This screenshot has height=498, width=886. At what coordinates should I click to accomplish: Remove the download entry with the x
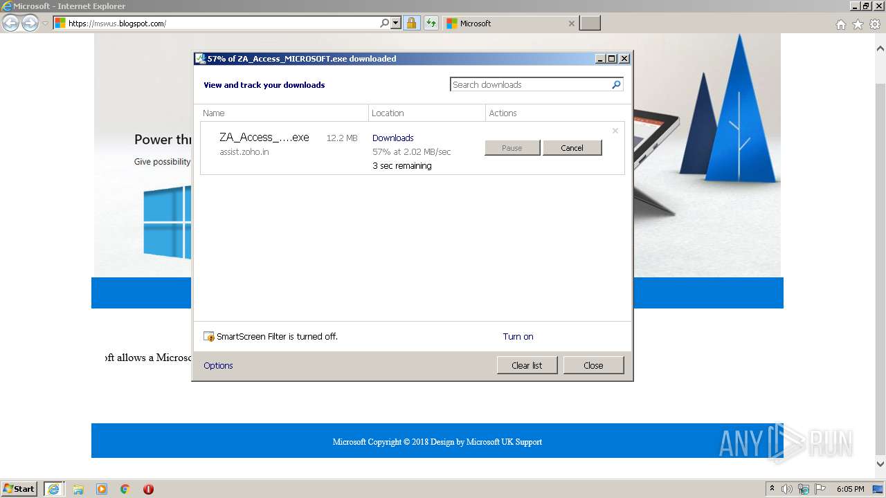pyautogui.click(x=615, y=131)
